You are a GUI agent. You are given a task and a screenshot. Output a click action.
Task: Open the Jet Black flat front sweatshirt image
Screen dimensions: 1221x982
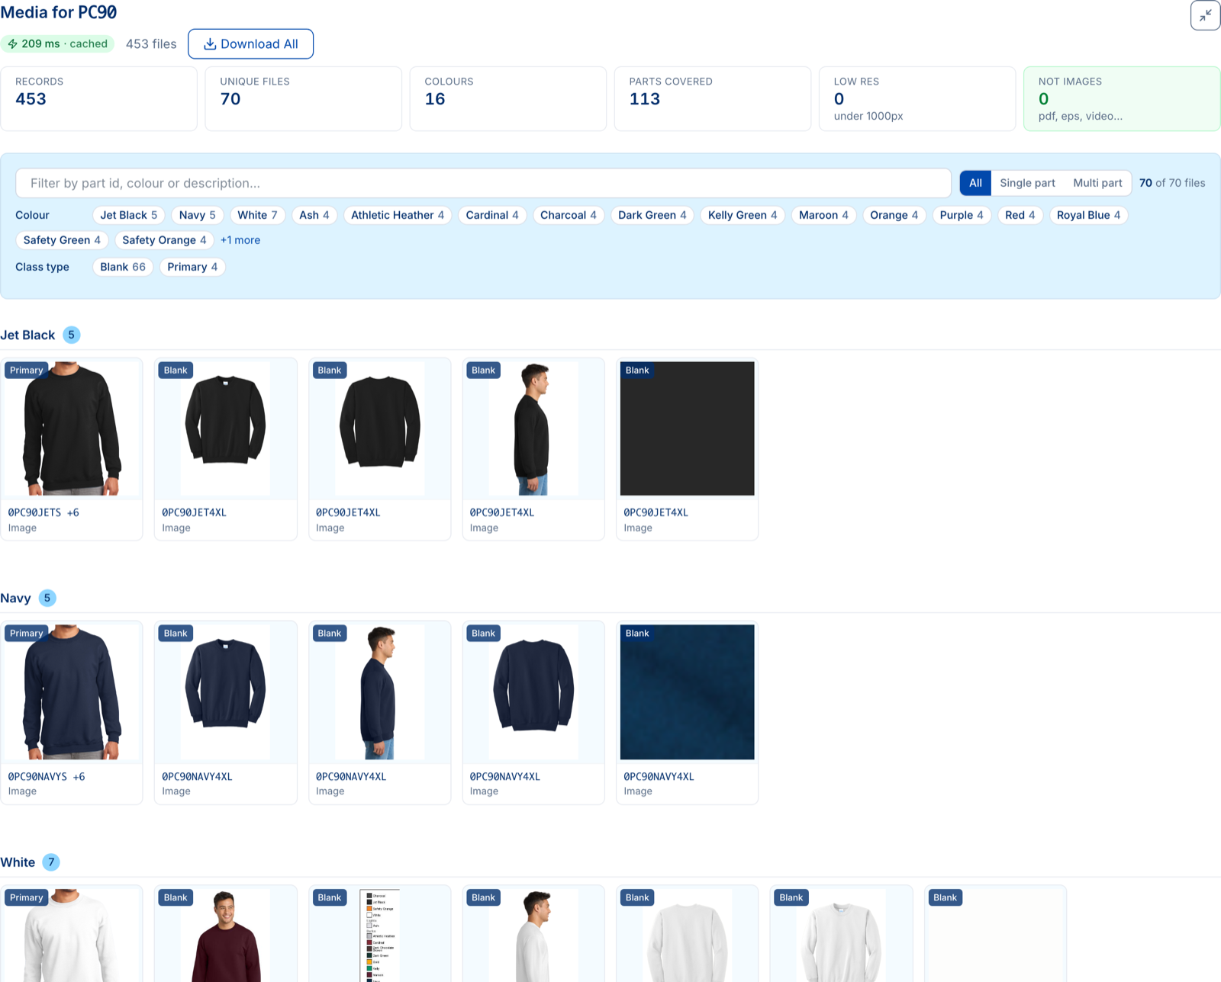point(225,428)
